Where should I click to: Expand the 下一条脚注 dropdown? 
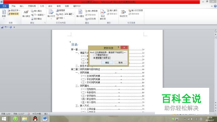[x=45, y=15]
